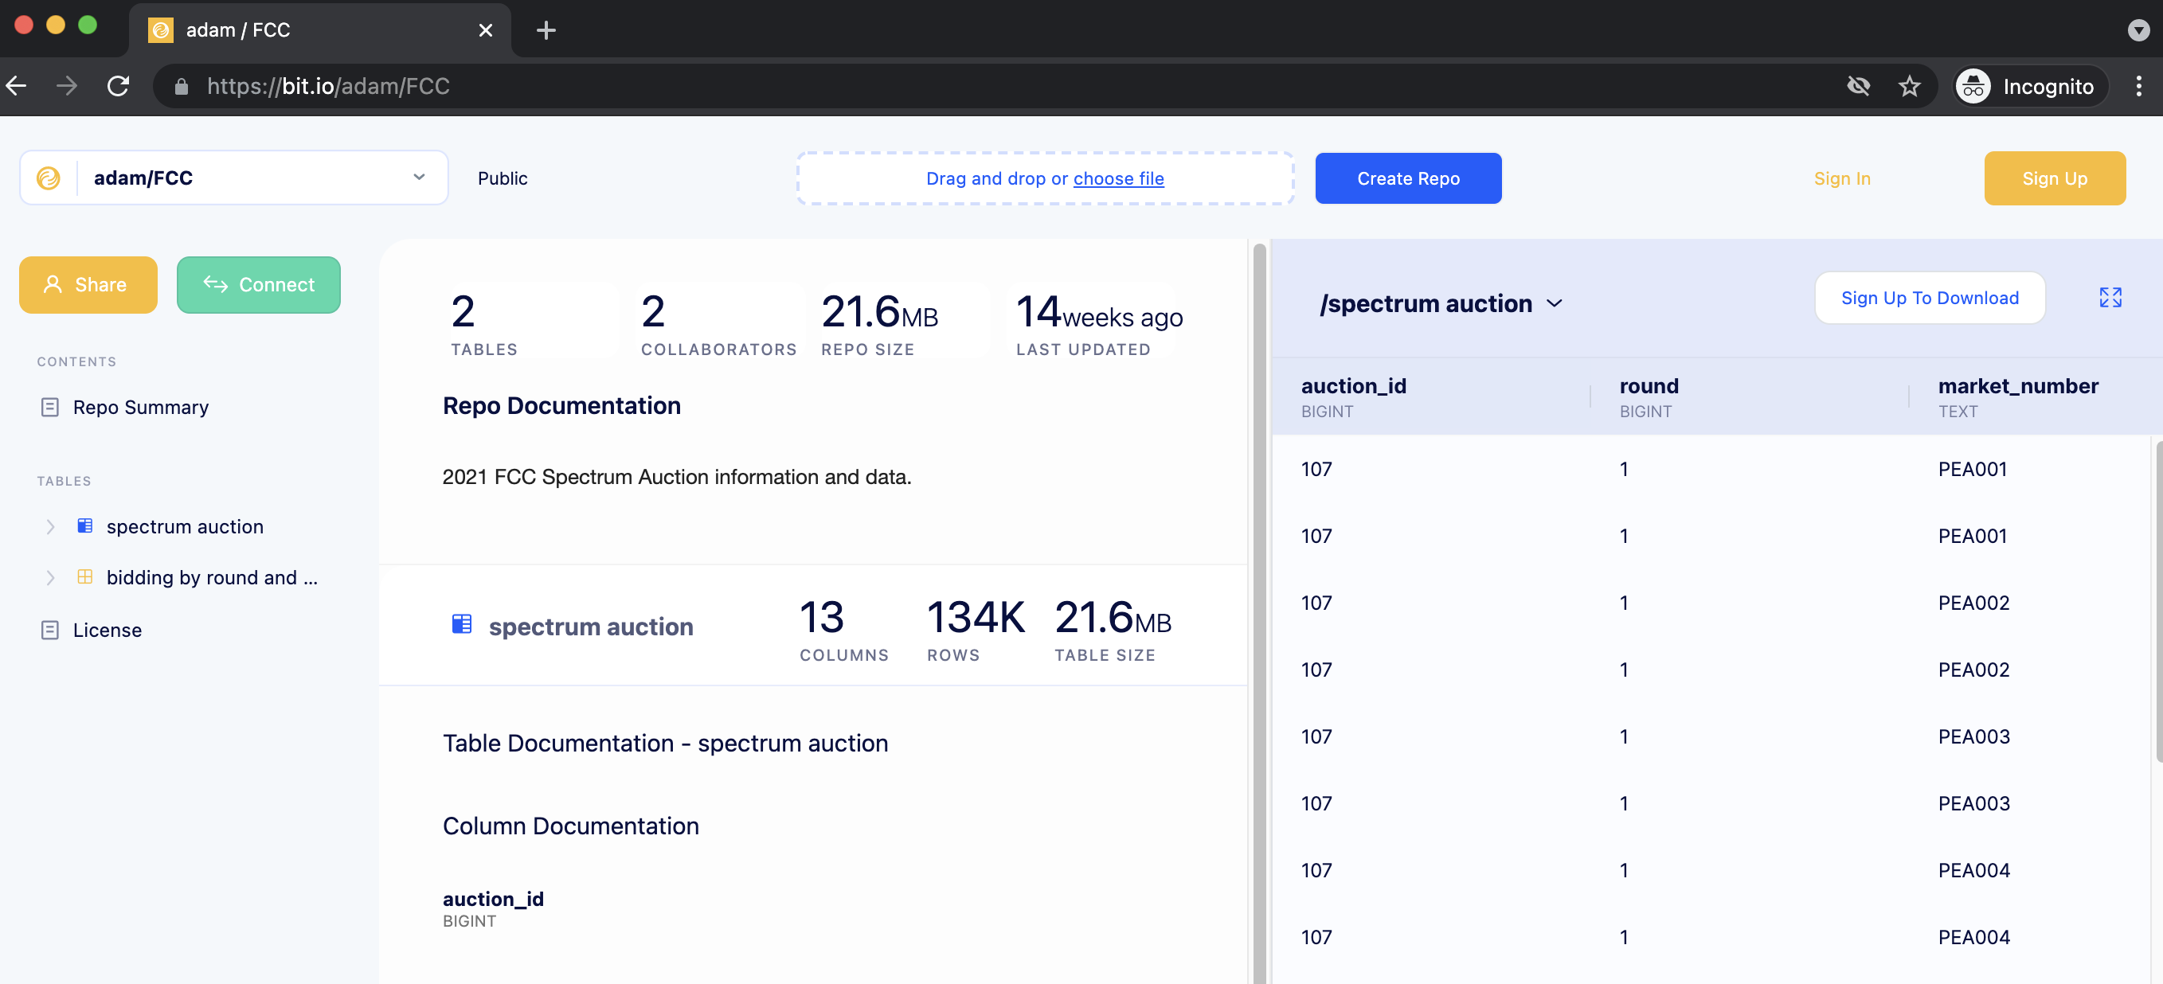Expand the bidding by round tree item
This screenshot has height=984, width=2163.
(50, 578)
